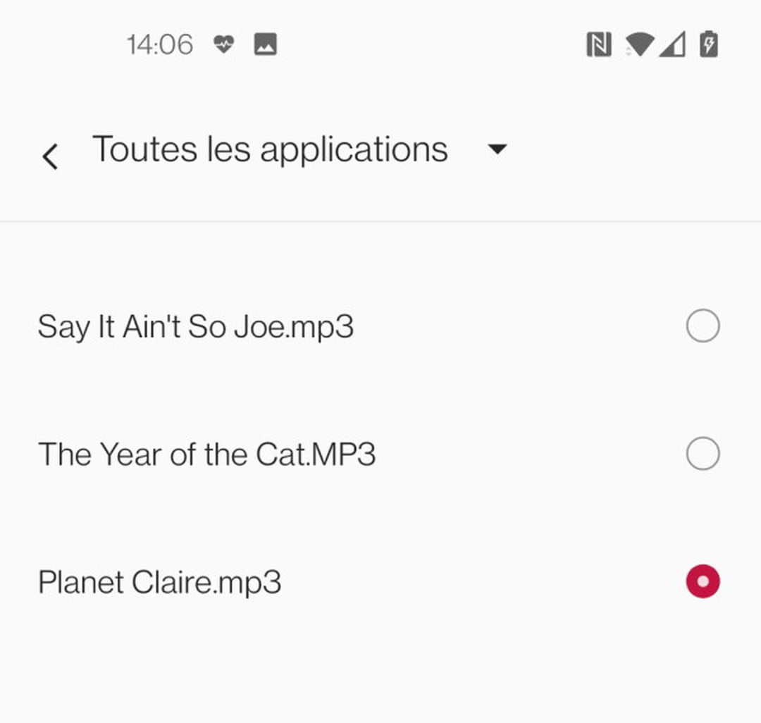Tap the 14:06 clock in status bar
Image resolution: width=761 pixels, height=723 pixels.
tap(160, 45)
